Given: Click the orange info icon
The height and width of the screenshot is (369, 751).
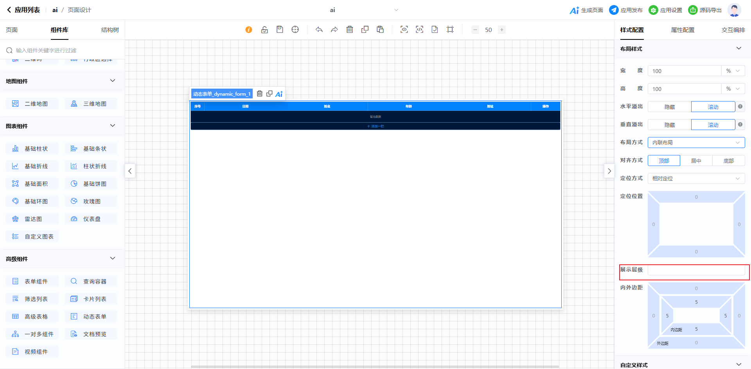Looking at the screenshot, I should (x=249, y=30).
